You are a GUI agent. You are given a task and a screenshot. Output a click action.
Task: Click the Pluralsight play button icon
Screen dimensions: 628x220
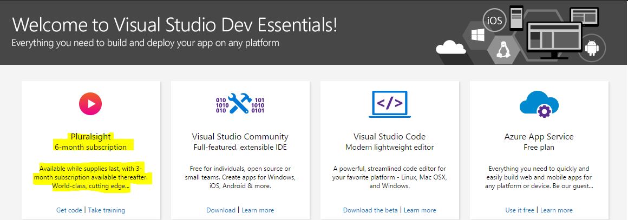pyautogui.click(x=90, y=104)
